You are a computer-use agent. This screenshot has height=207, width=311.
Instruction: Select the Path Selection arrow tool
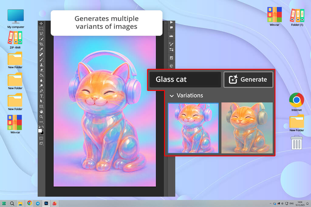click(x=41, y=101)
